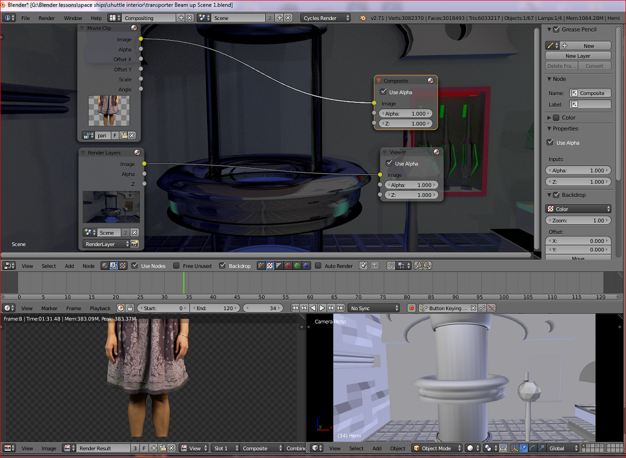The height and width of the screenshot is (458, 626).
Task: Click the New Layer button
Action: pyautogui.click(x=578, y=56)
